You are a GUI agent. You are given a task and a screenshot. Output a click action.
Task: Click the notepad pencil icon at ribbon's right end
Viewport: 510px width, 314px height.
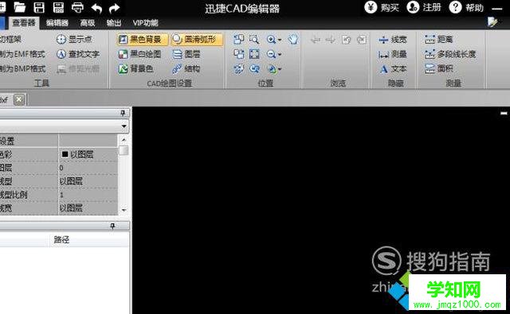[x=492, y=21]
